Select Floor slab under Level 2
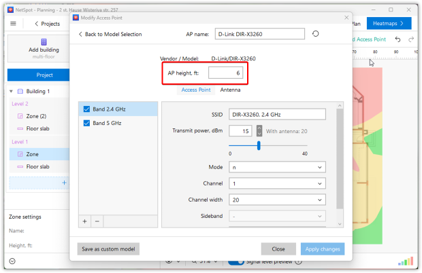This screenshot has height=273, width=422. (x=37, y=128)
